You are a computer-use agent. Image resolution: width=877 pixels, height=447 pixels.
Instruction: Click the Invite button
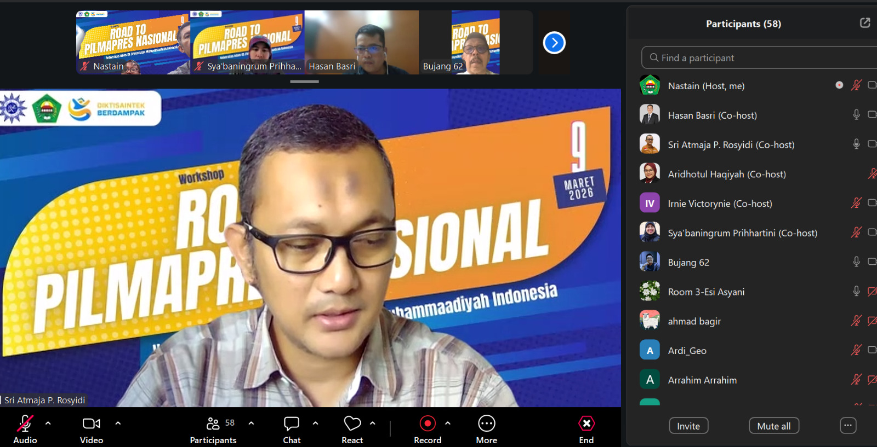(688, 426)
